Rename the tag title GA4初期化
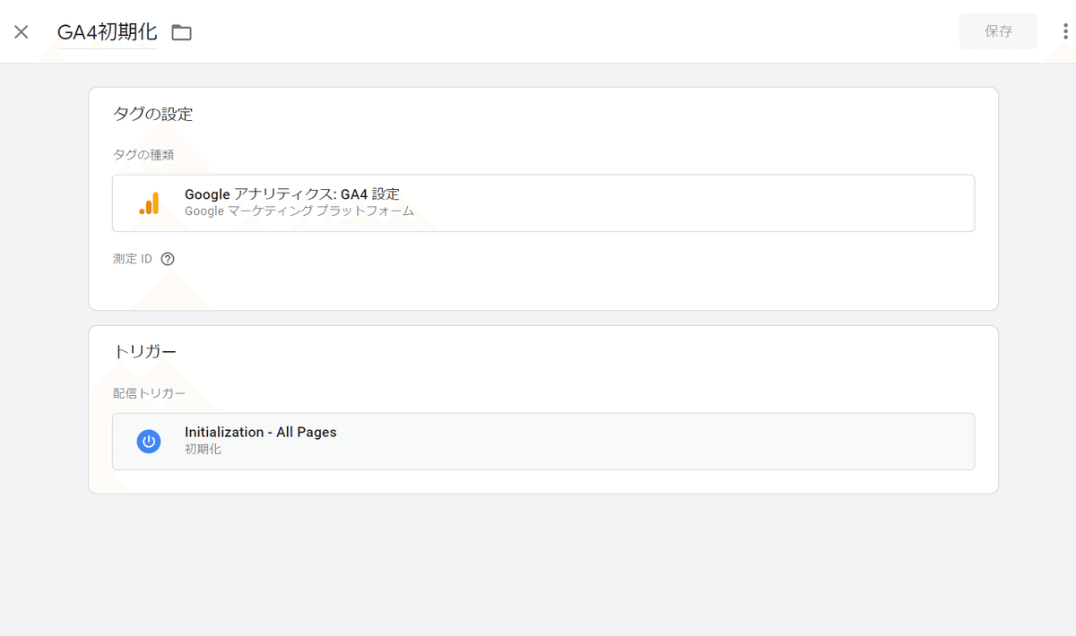Viewport: 1076px width, 636px height. (107, 32)
